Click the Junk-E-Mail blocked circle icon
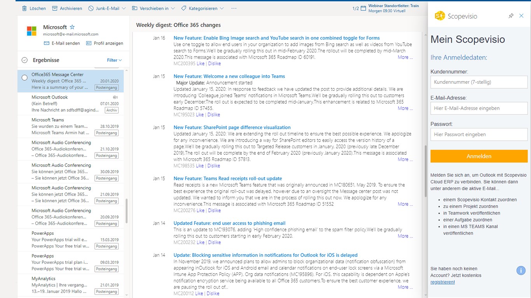This screenshot has height=298, width=531. pos(91,8)
